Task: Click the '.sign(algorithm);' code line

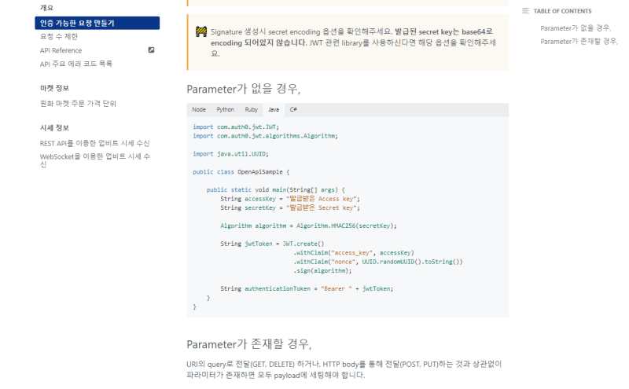Action: (322, 270)
